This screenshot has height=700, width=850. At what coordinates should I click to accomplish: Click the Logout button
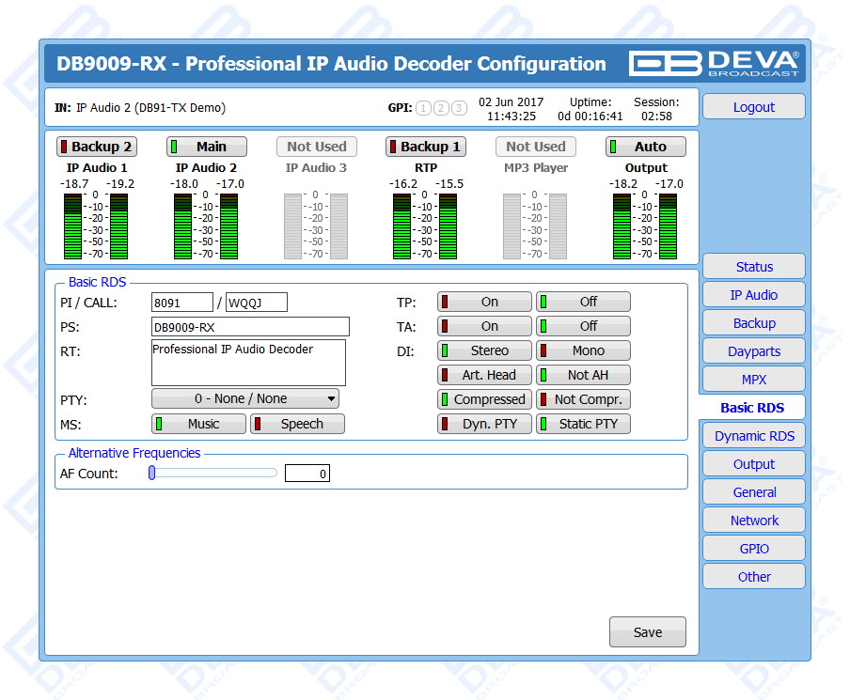753,107
